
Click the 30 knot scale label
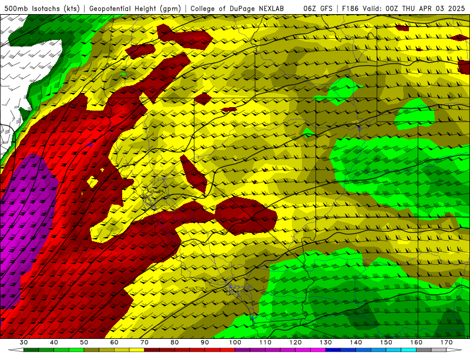click(23, 342)
